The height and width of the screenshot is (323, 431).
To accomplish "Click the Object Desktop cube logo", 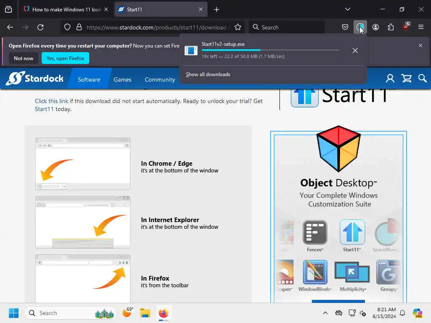I will pyautogui.click(x=338, y=148).
